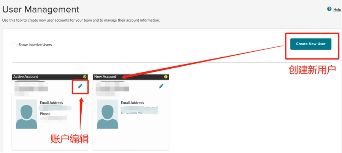Click Email Address label in New Account card
Screen dimensions: 342x153
[x=132, y=103]
